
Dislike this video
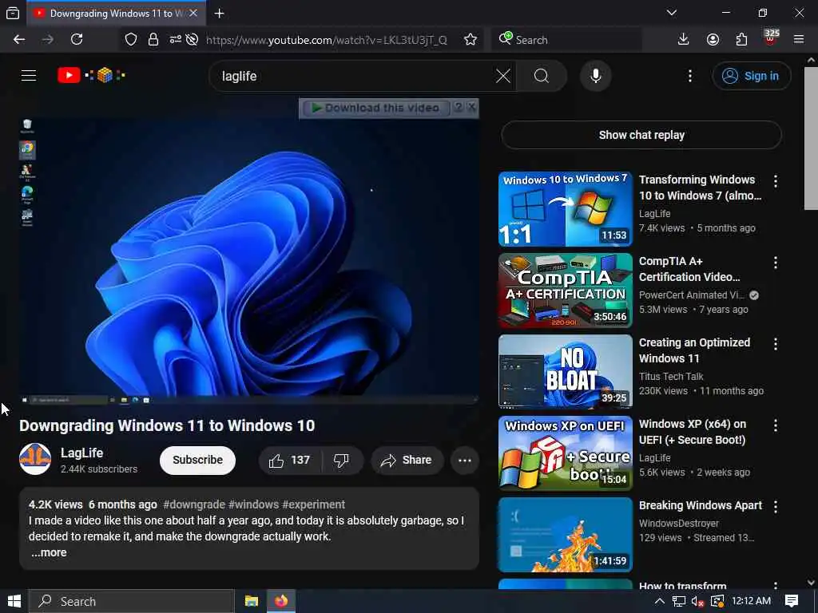(x=342, y=461)
